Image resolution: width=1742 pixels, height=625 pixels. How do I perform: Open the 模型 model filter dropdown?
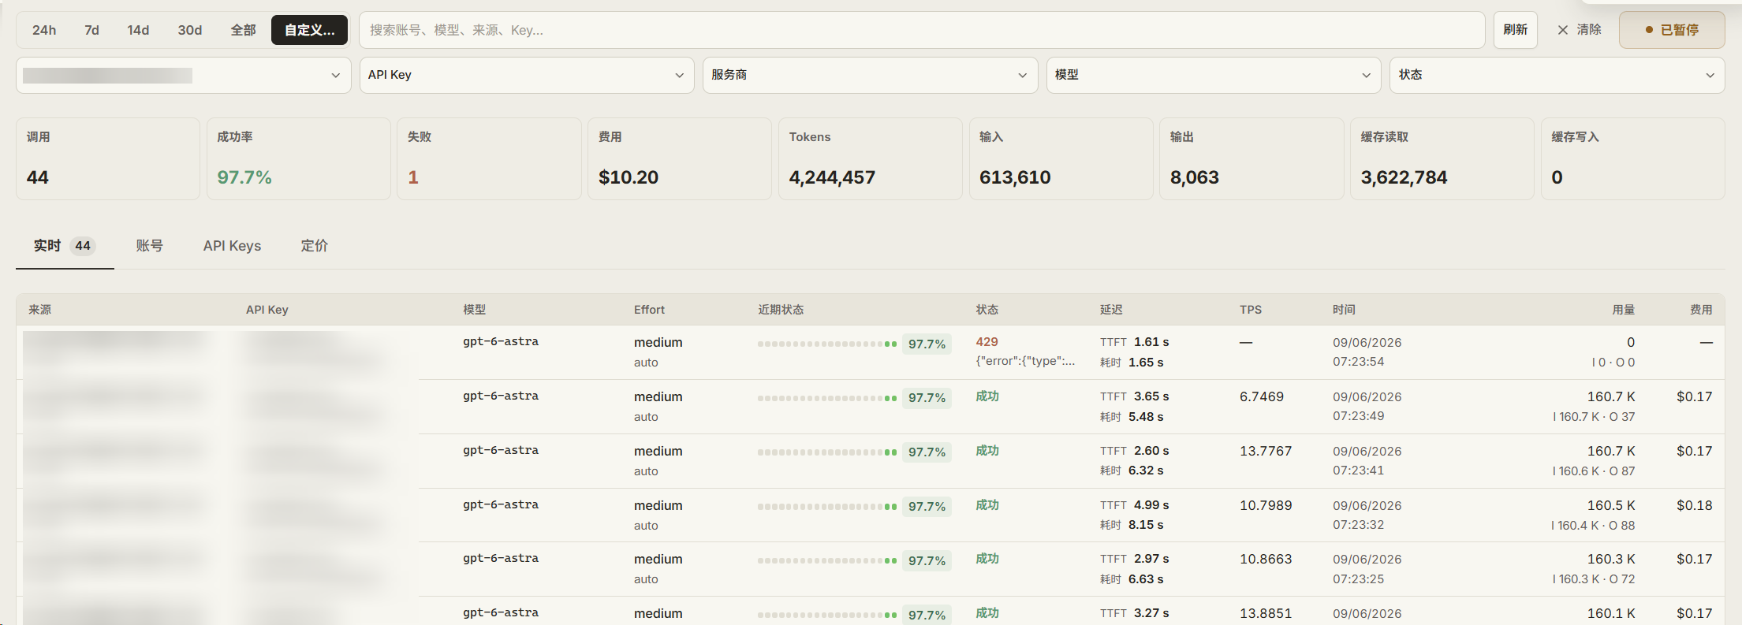coord(1214,75)
